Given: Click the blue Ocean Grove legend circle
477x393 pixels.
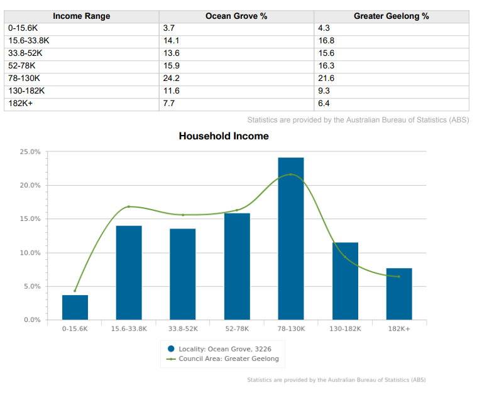Looking at the screenshot, I should (172, 348).
